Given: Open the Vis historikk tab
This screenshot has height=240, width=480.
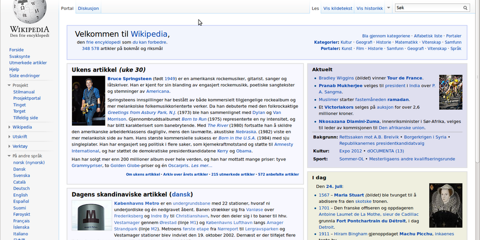Looking at the screenshot, I should tap(369, 8).
